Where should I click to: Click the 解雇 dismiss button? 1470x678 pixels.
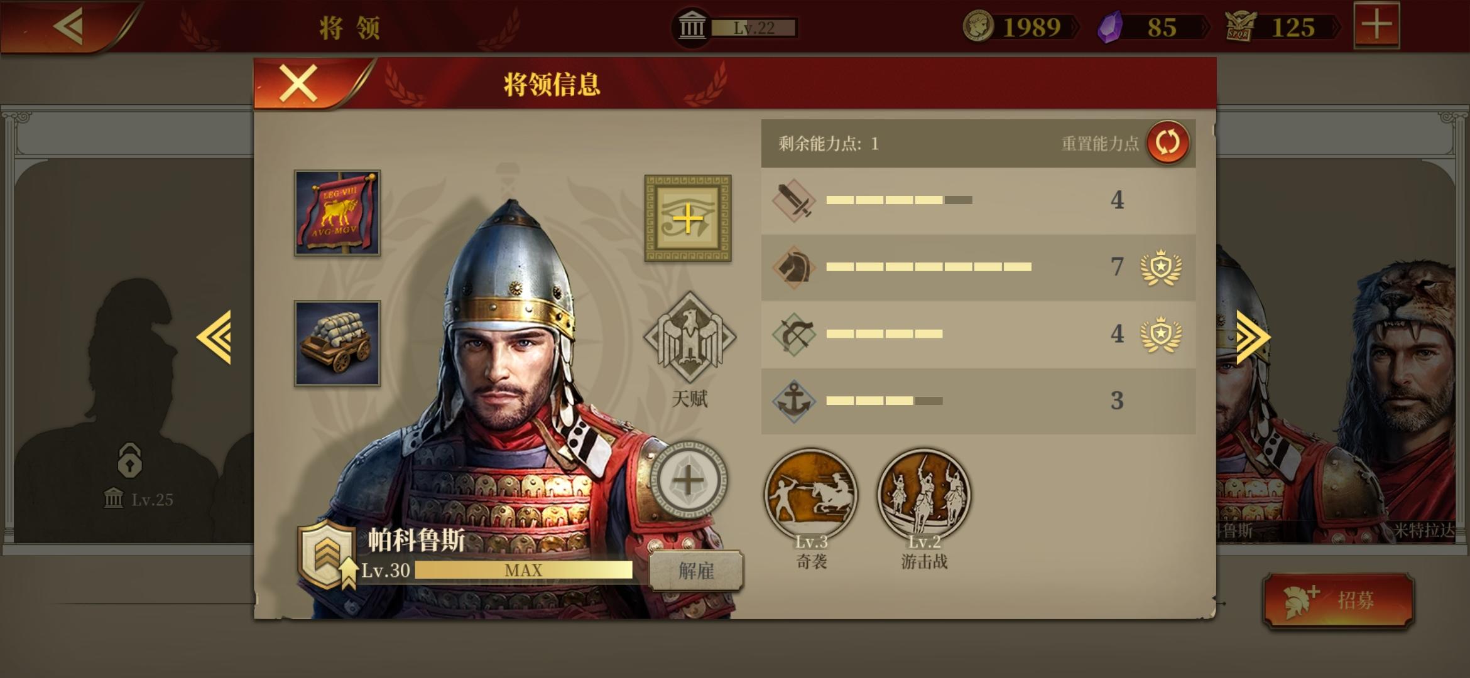click(x=696, y=571)
